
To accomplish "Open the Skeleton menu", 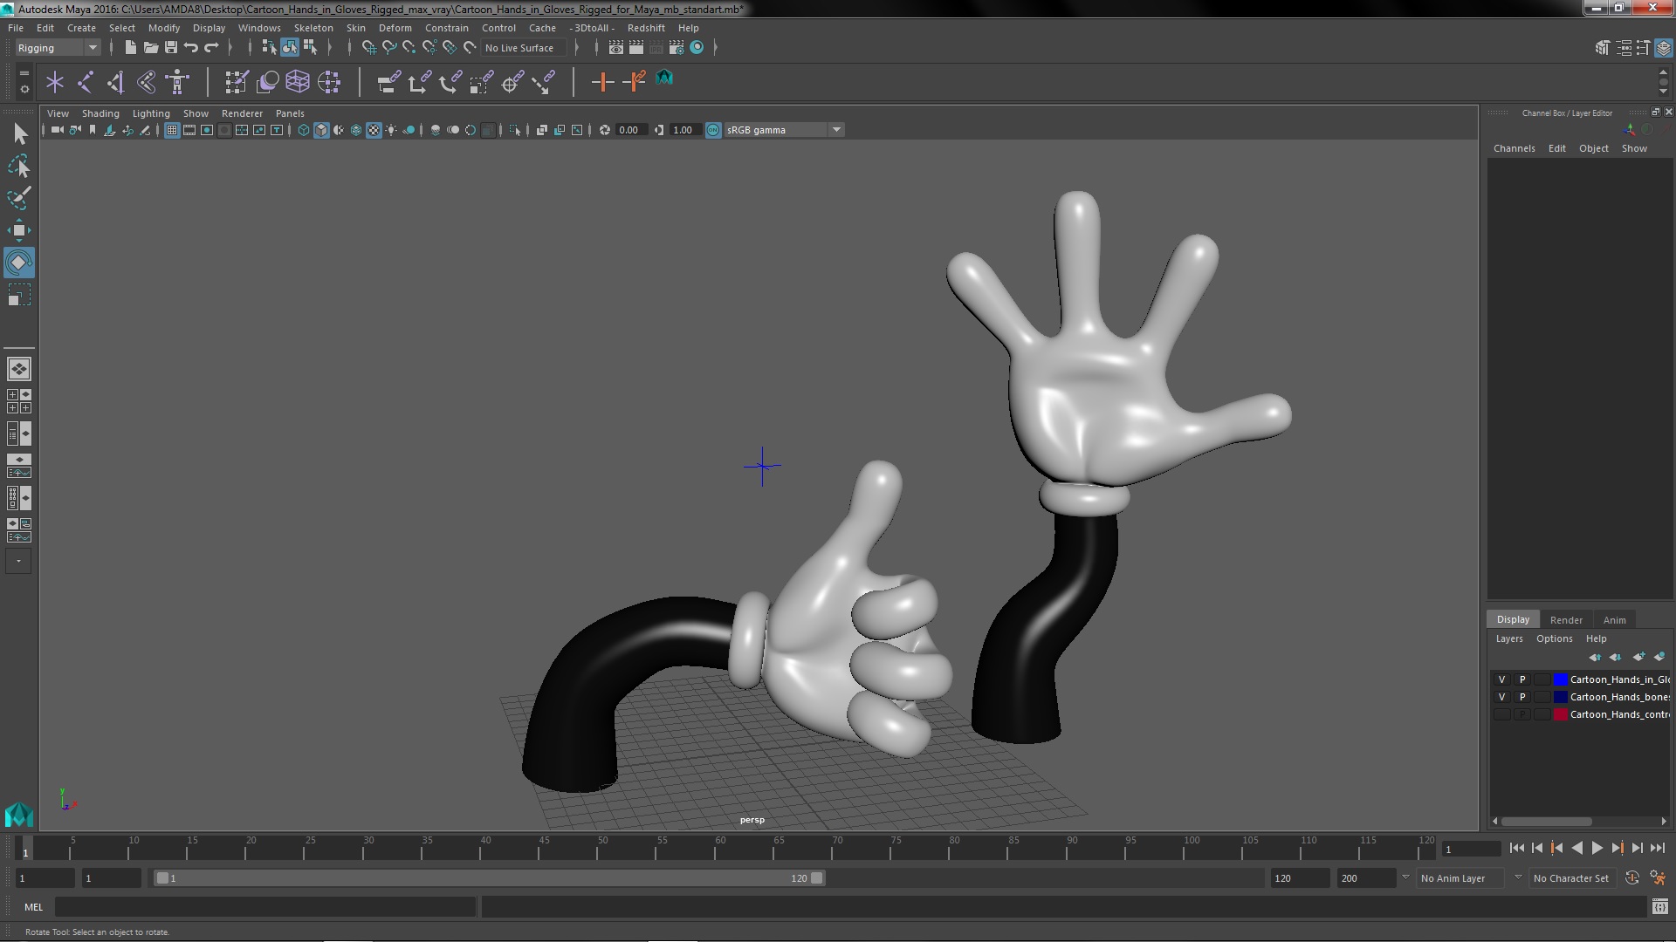I will pos(313,28).
